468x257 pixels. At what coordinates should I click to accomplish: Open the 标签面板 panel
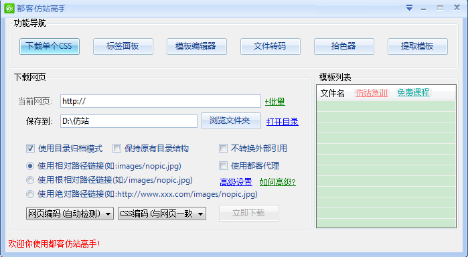tap(123, 46)
